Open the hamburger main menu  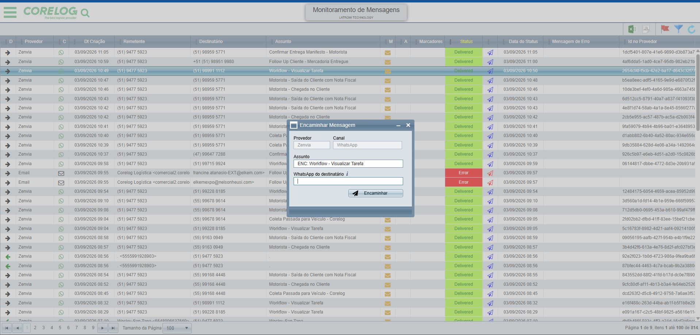coord(10,12)
